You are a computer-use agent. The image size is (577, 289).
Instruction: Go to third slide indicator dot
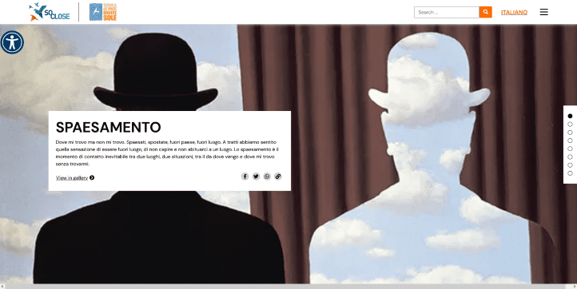tap(570, 133)
